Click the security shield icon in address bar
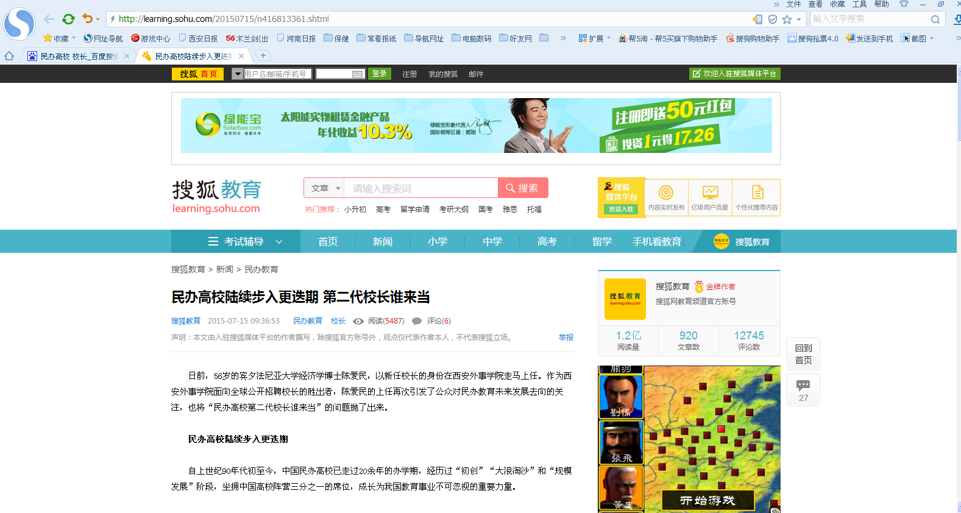 click(772, 19)
